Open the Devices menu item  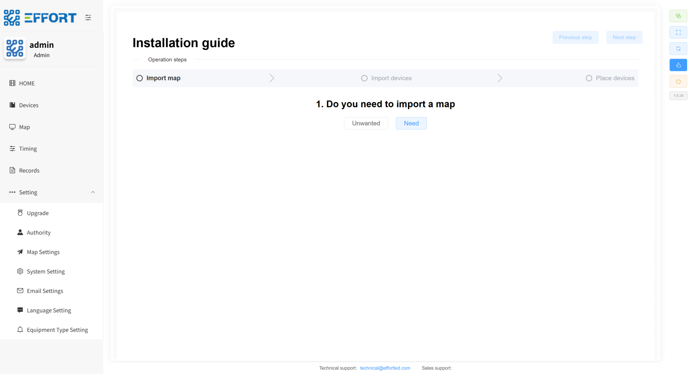click(x=28, y=105)
